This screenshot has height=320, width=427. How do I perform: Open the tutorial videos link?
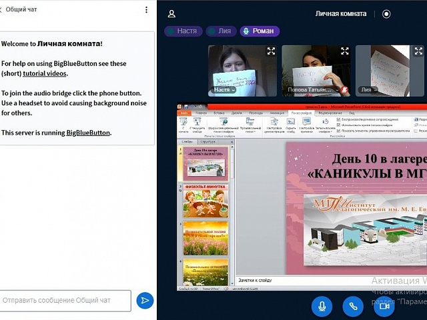pos(44,73)
